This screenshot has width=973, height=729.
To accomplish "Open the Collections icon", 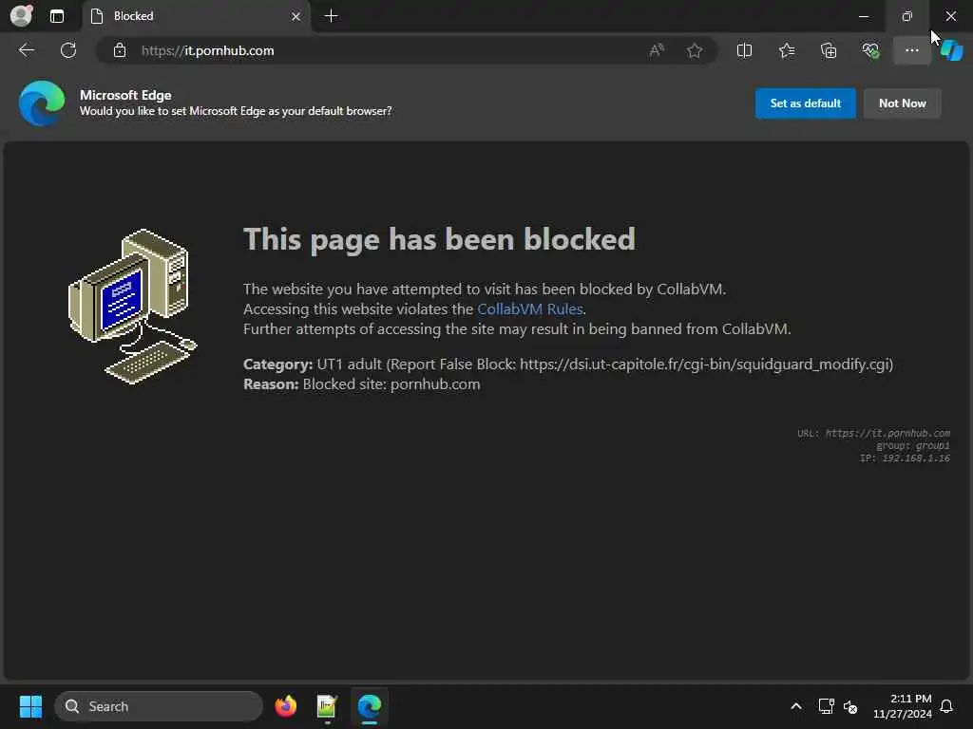I will pyautogui.click(x=829, y=50).
